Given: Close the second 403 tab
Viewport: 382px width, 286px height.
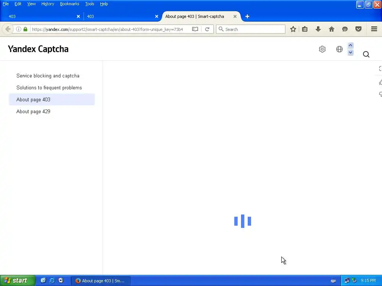Looking at the screenshot, I should (x=157, y=16).
